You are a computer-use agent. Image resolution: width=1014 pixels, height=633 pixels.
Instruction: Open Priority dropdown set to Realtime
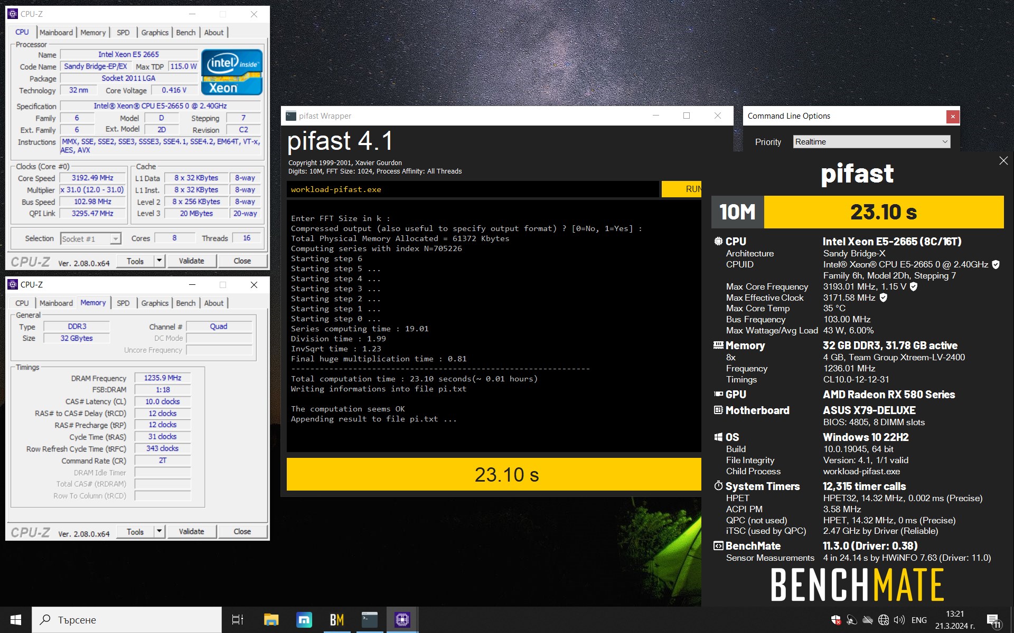871,142
